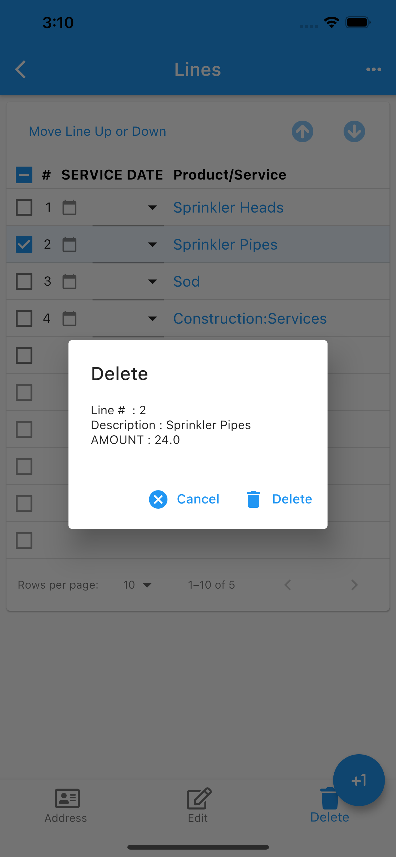The height and width of the screenshot is (857, 396).
Task: Uncheck the line 2 Sprinkler Pipes checkbox
Action: 24,245
